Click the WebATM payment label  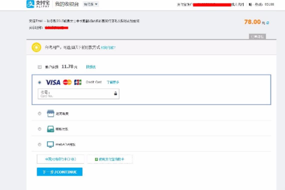tap(65, 145)
